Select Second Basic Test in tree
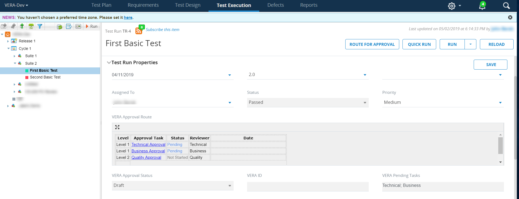The image size is (519, 199). (x=45, y=77)
